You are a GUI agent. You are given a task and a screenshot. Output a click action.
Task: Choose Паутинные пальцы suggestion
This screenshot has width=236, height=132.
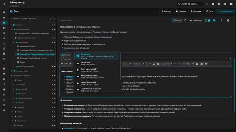(x=97, y=89)
